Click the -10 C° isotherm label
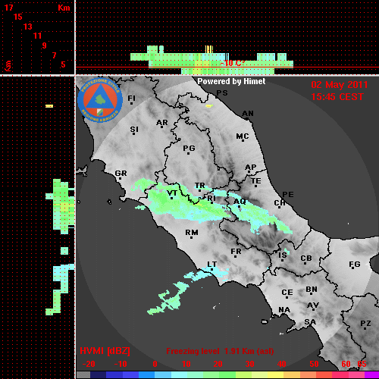The width and height of the screenshot is (379, 379). (233, 63)
